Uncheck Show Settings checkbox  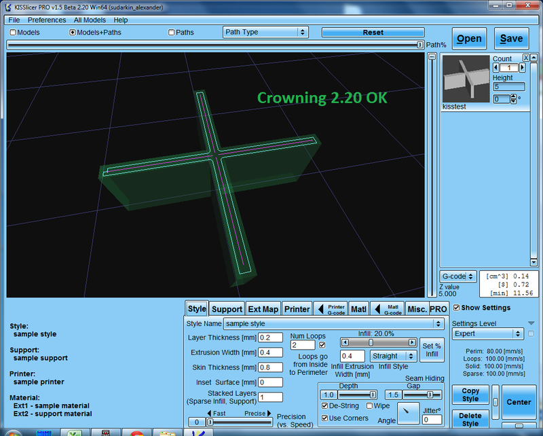point(456,308)
